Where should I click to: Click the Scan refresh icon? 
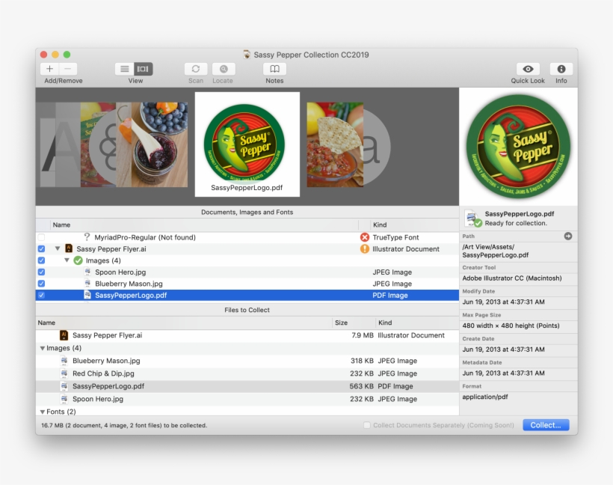(x=196, y=69)
